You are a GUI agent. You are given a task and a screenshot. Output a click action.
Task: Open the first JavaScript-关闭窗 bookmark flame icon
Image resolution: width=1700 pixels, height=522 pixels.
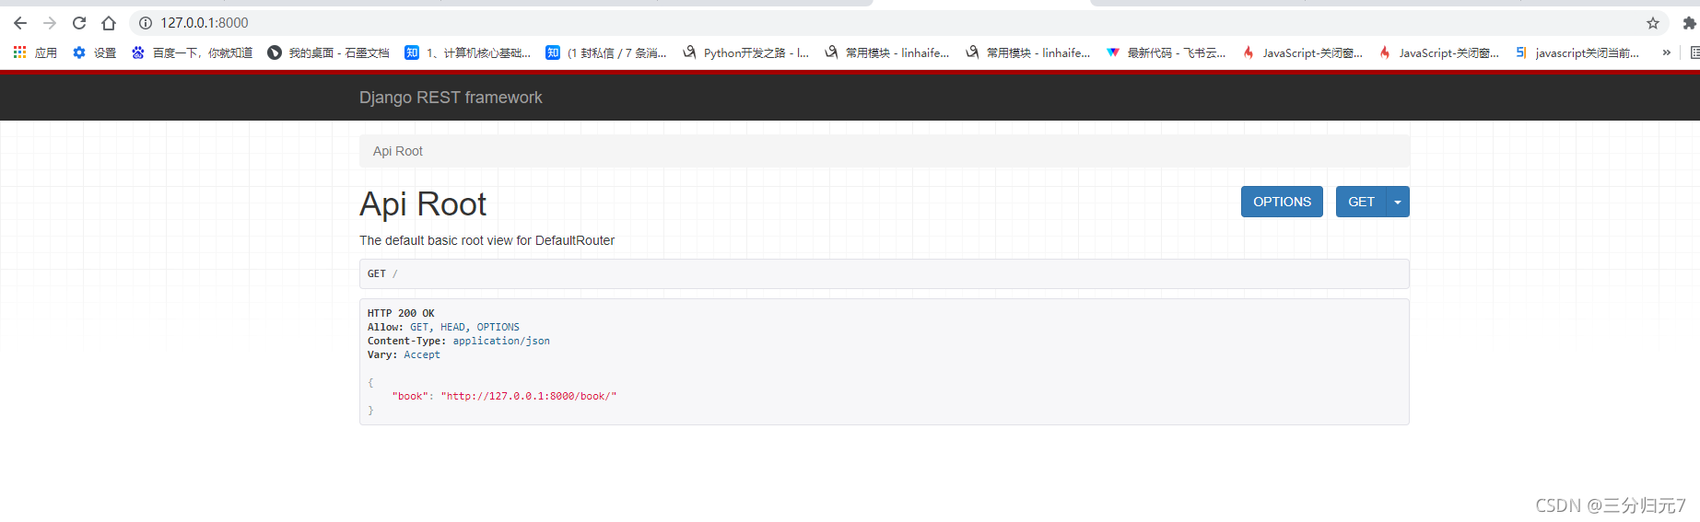coord(1249,52)
